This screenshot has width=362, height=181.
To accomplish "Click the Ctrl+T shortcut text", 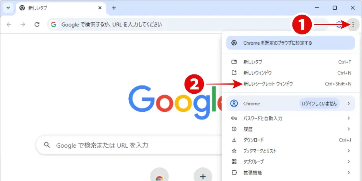I will click(345, 62).
